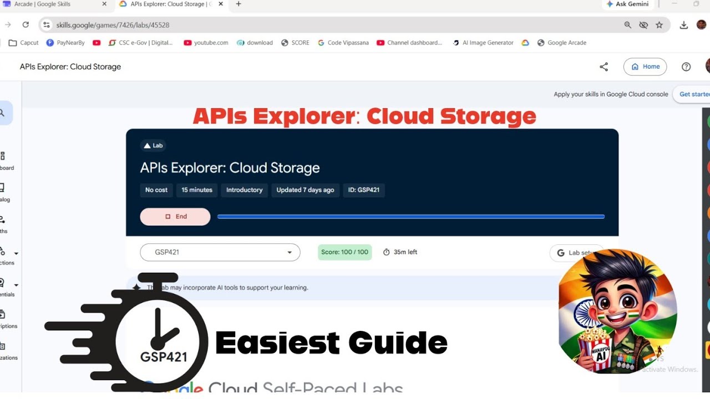Open the Channel dashboard bookmark
The height and width of the screenshot is (399, 710).
(409, 43)
